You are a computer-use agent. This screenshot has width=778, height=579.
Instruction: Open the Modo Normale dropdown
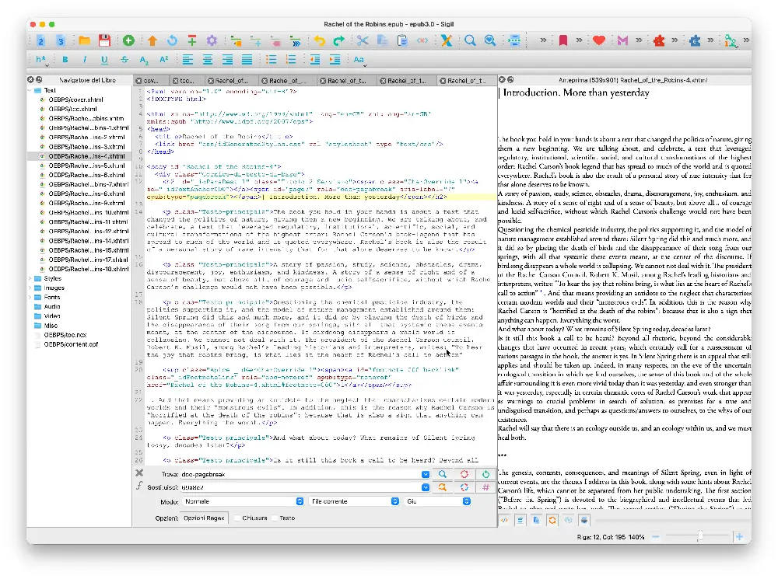(x=243, y=502)
